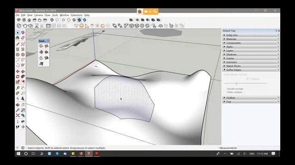
Task: Check the Smooth normals checkbox
Action: coord(225,89)
